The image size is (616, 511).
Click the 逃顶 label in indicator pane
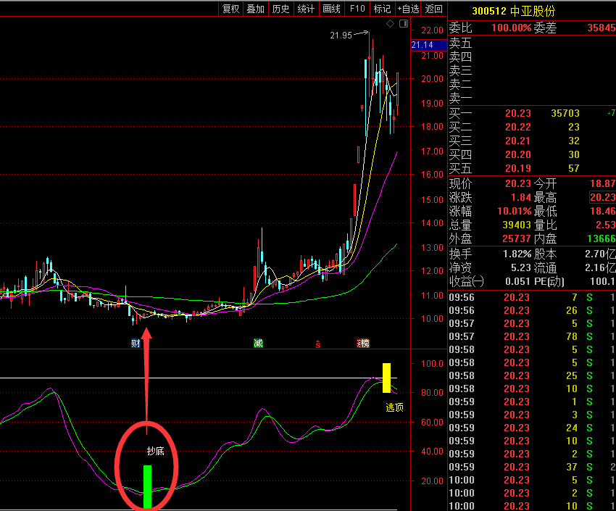point(394,407)
